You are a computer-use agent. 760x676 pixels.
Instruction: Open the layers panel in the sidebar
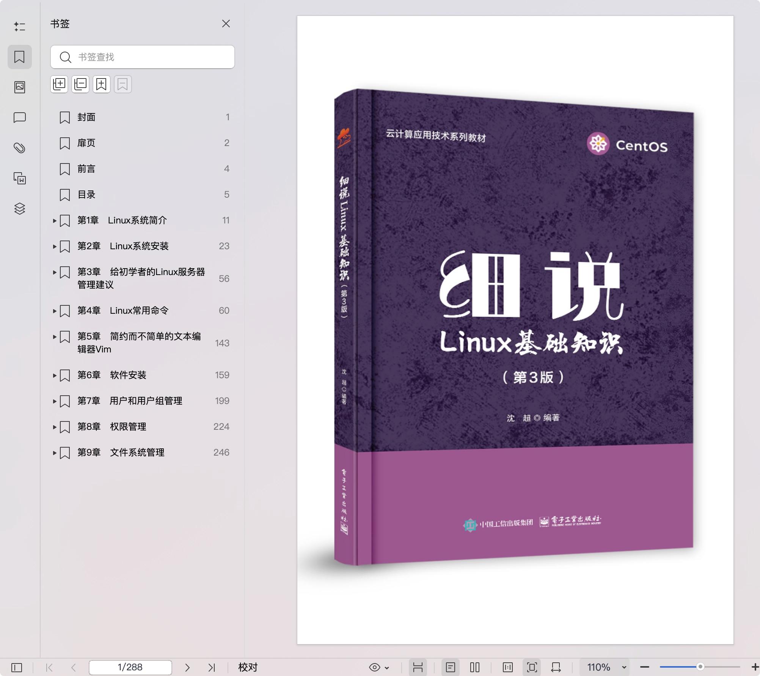(19, 208)
